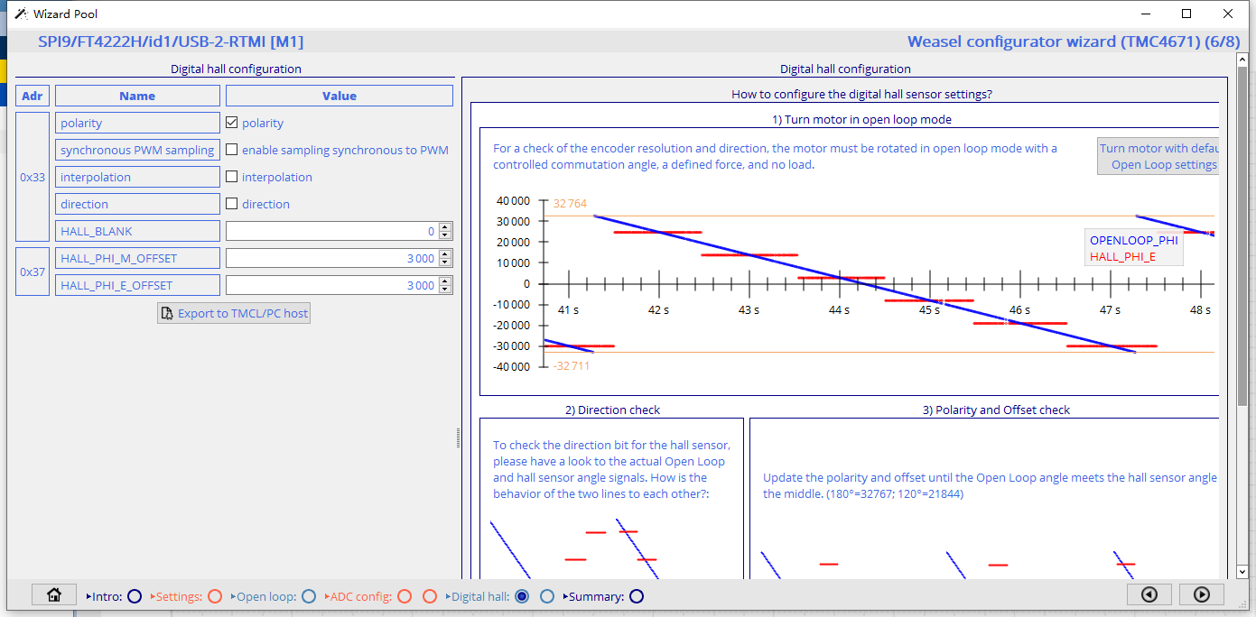Uncheck the polarity checkbox
This screenshot has height=617, width=1256.
click(x=232, y=123)
